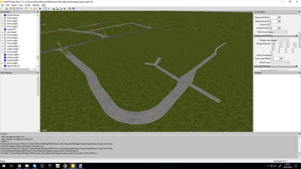Screen dimensions: 301x169
Task: Select the foliage paint mode icon
Action: 64,9
